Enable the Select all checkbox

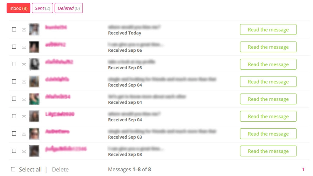[13, 169]
